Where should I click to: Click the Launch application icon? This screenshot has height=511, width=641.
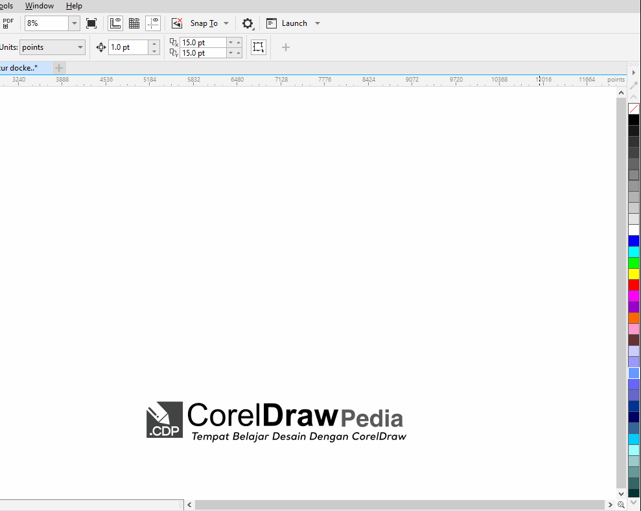pos(272,23)
